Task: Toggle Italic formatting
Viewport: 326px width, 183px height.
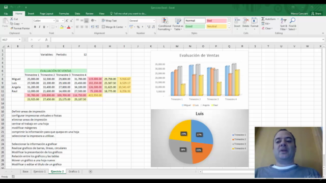Action: point(39,27)
